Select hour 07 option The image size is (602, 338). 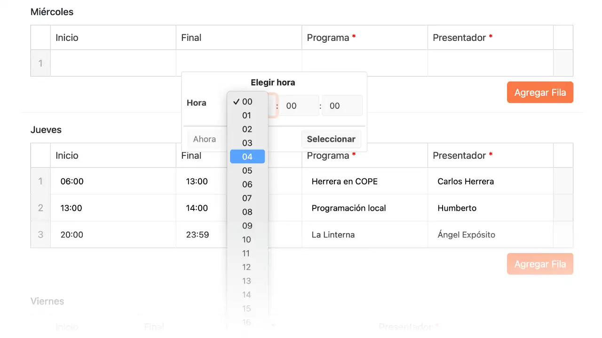point(247,198)
